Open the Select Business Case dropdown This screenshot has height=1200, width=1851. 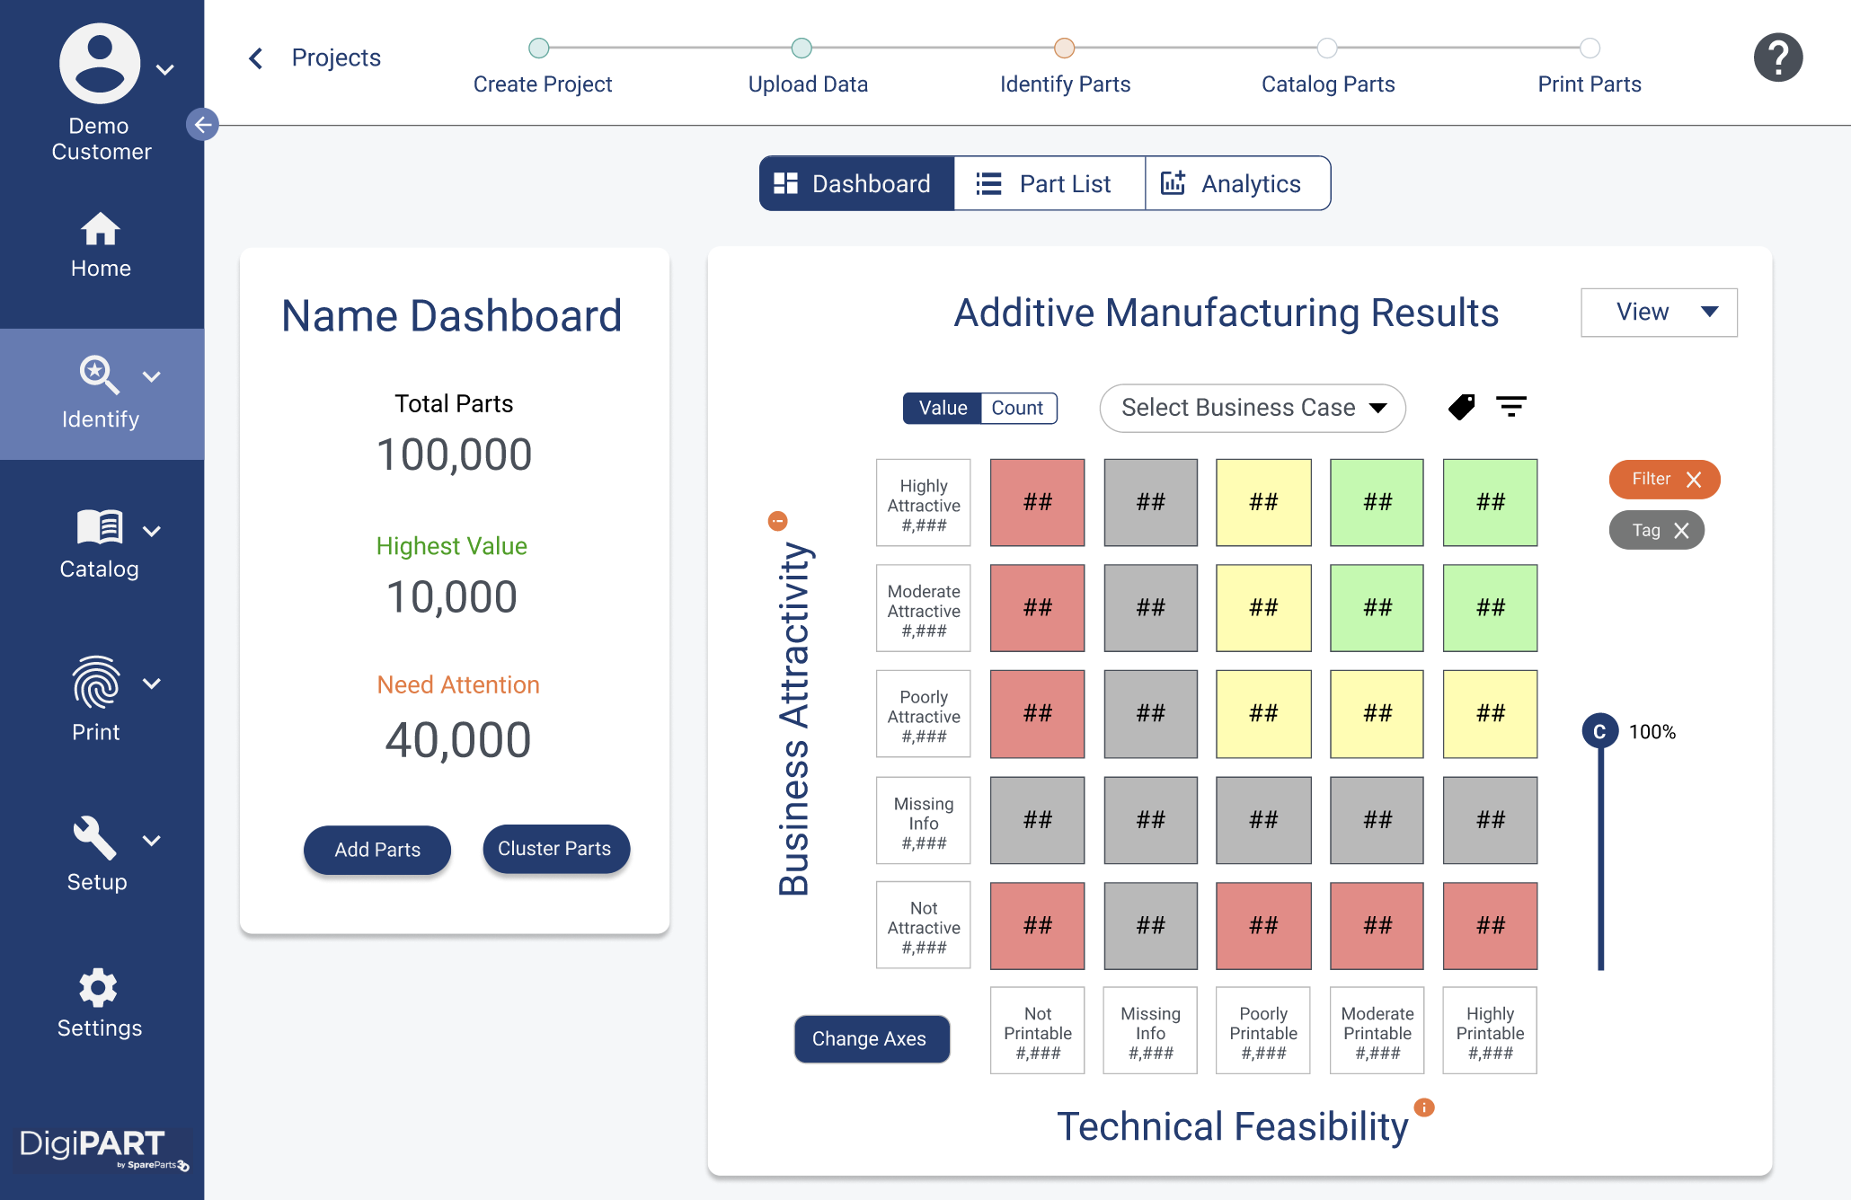tap(1252, 408)
